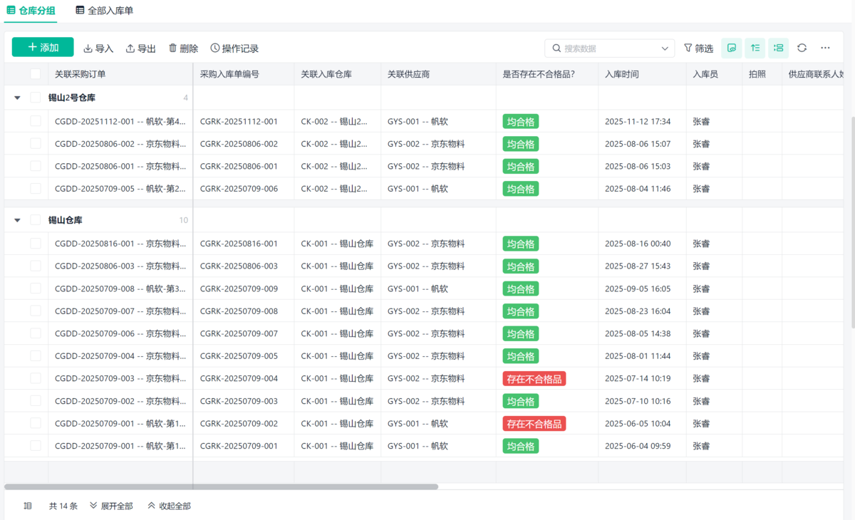Check the row CGDD-20250816-001 checkbox
Viewport: 855px width, 520px height.
pyautogui.click(x=36, y=244)
